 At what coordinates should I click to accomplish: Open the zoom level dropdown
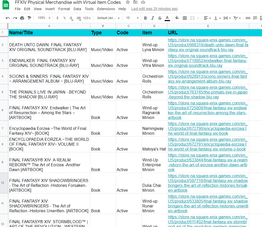click(x=44, y=18)
